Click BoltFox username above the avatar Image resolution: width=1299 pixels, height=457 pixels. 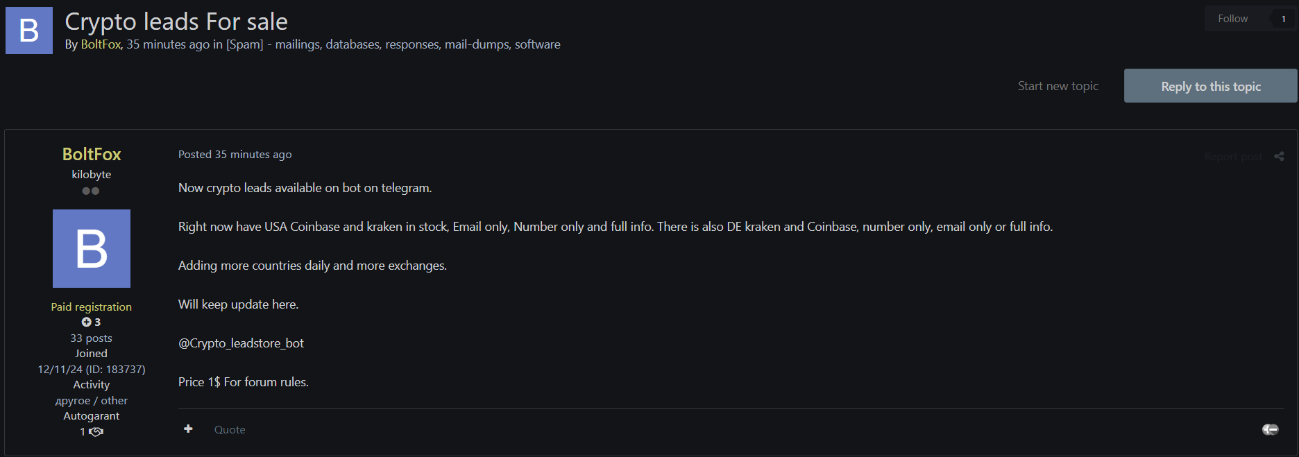[x=92, y=154]
